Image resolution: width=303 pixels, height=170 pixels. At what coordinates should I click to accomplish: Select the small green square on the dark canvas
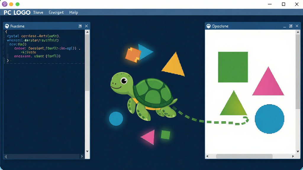165,135
